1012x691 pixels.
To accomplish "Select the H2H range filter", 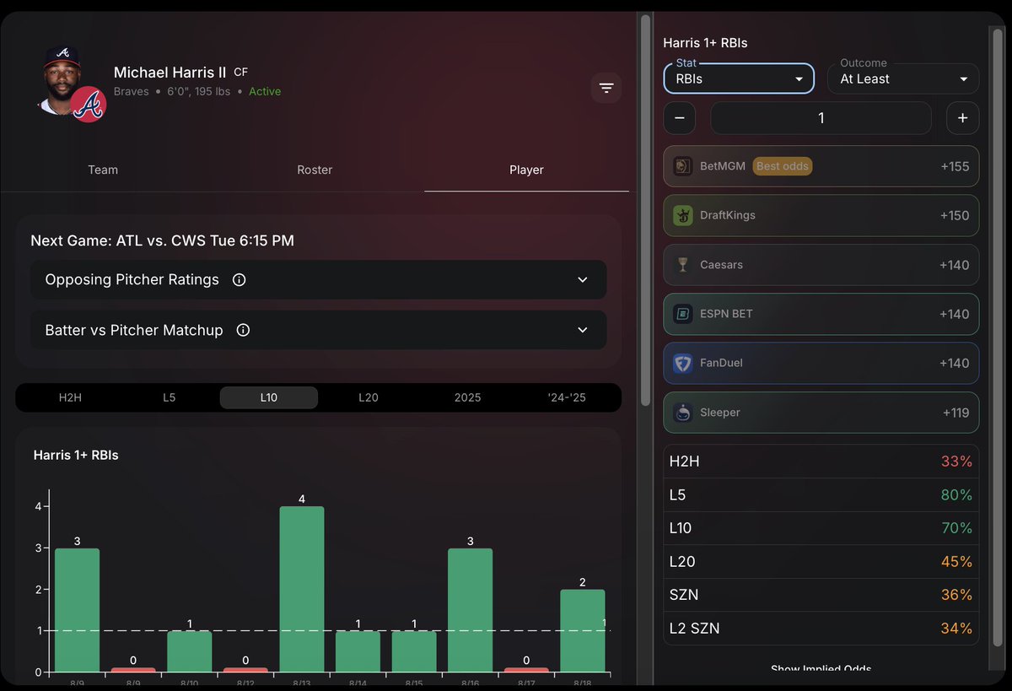I will (70, 397).
